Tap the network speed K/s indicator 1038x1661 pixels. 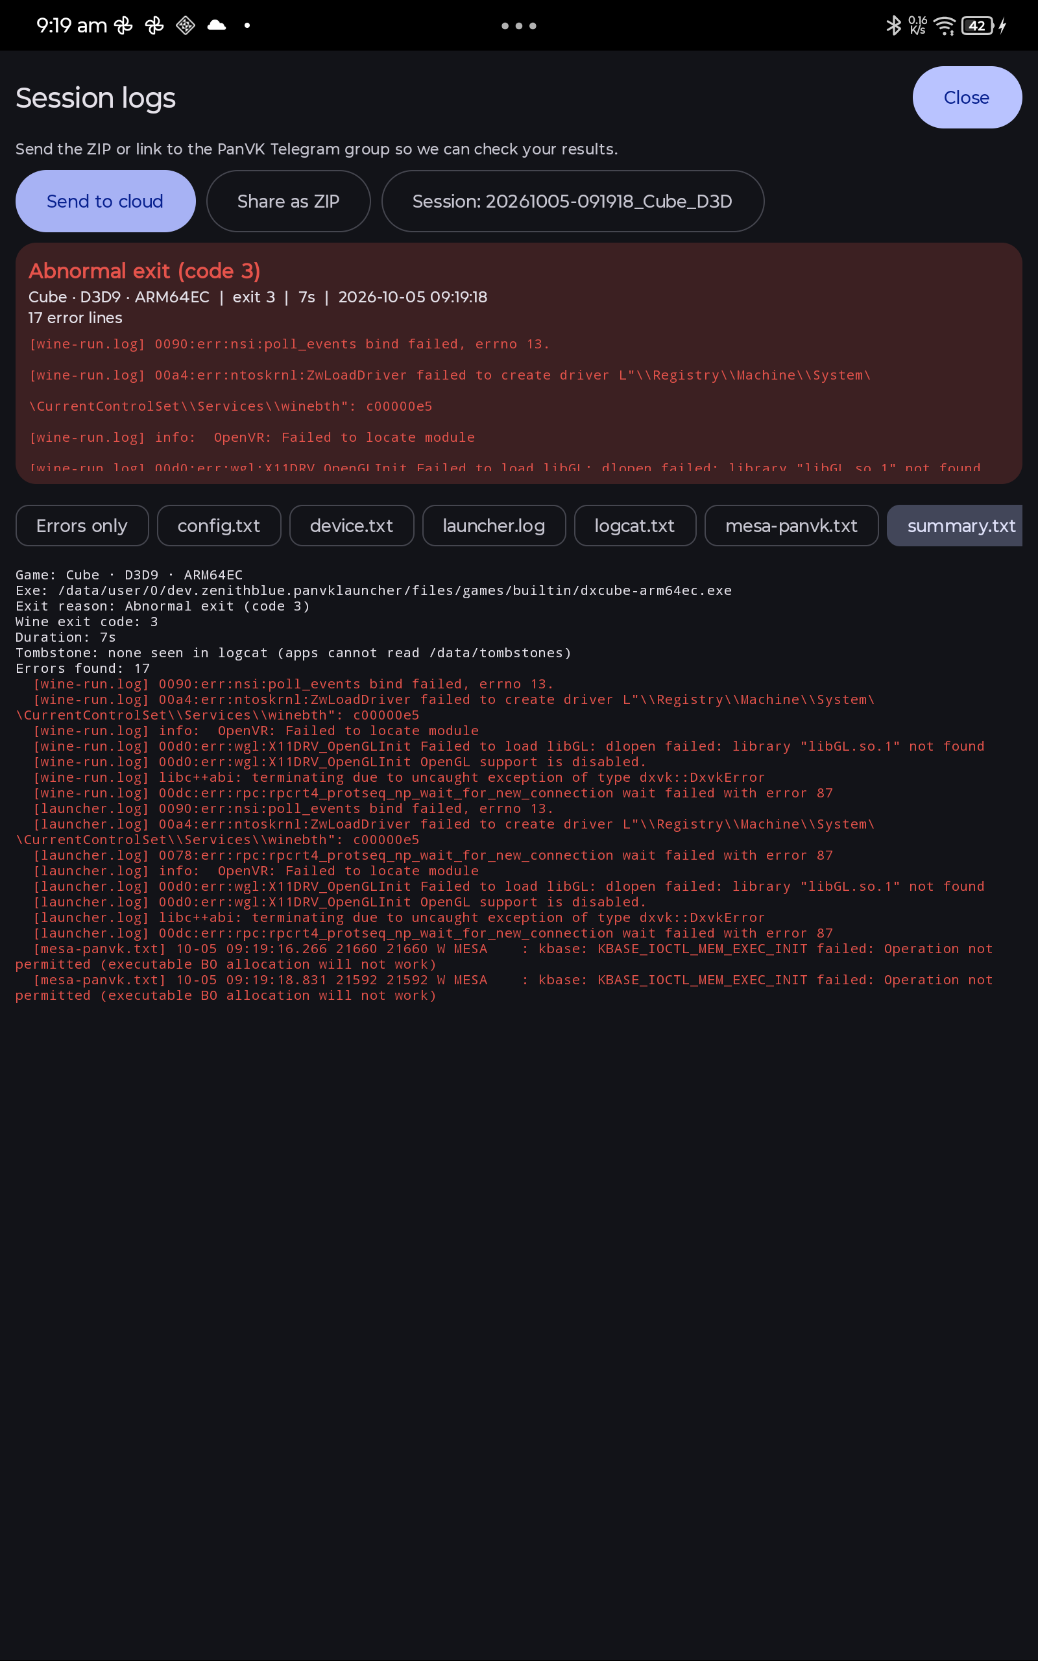click(x=918, y=25)
